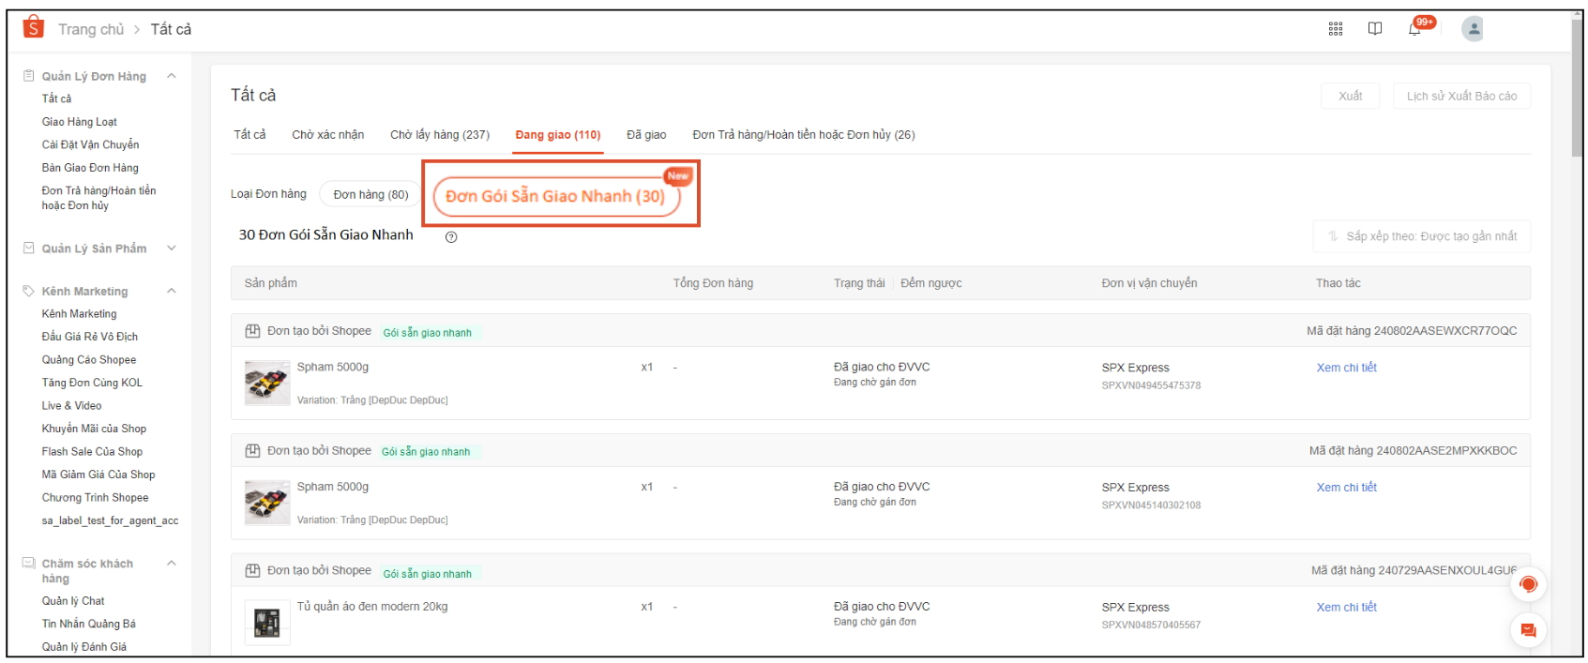The width and height of the screenshot is (1588, 663).
Task: Open the sort by newest dropdown
Action: click(x=1421, y=236)
